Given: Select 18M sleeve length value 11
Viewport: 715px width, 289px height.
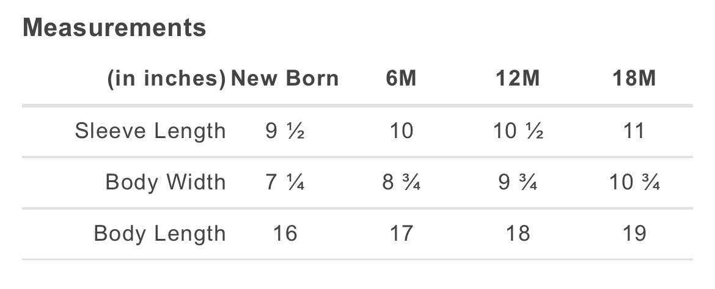Looking at the screenshot, I should coord(634,131).
